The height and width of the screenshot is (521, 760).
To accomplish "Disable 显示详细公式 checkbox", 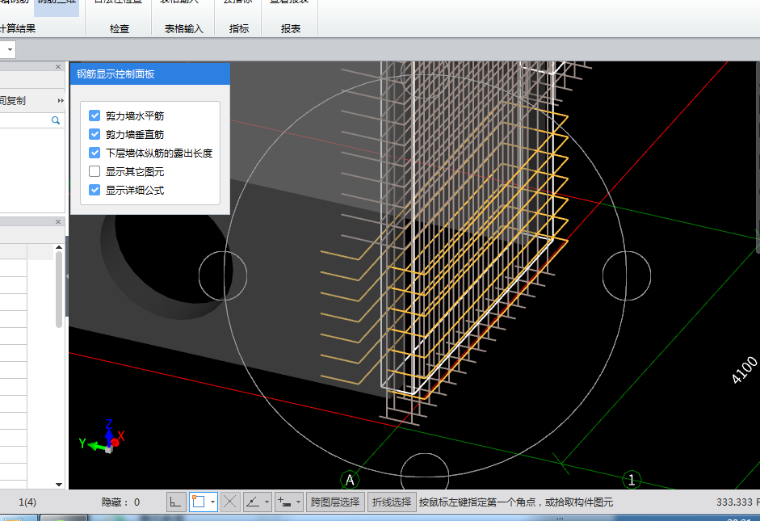I will (x=94, y=190).
